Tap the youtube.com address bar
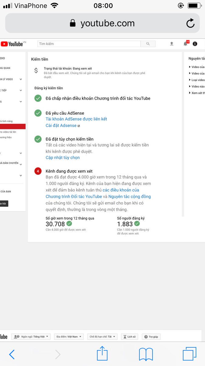This screenshot has width=205, height=366. pyautogui.click(x=102, y=23)
